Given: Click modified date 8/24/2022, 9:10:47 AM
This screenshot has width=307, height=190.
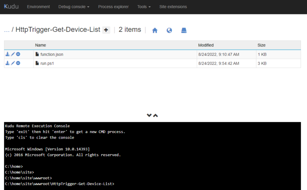Looking at the screenshot, I should pyautogui.click(x=219, y=54).
